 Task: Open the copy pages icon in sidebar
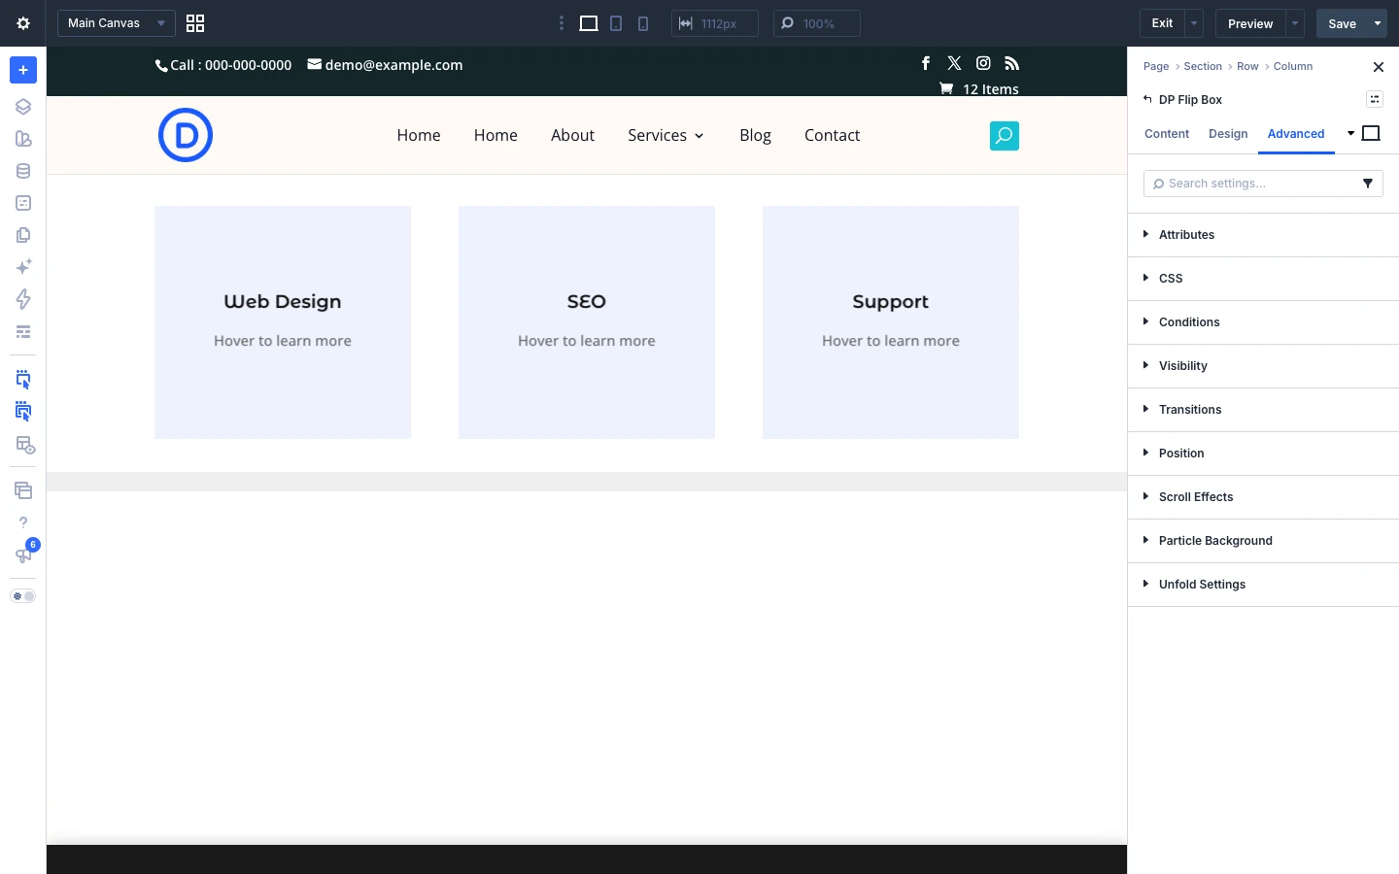pos(23,235)
